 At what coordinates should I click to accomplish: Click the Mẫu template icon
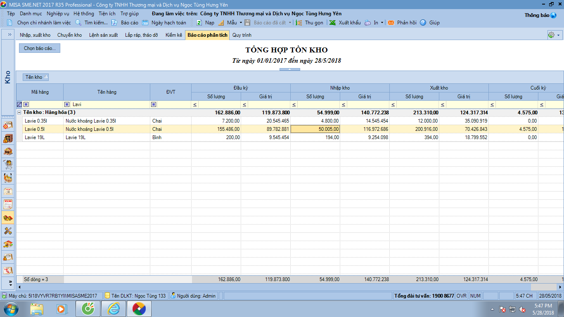pyautogui.click(x=221, y=23)
